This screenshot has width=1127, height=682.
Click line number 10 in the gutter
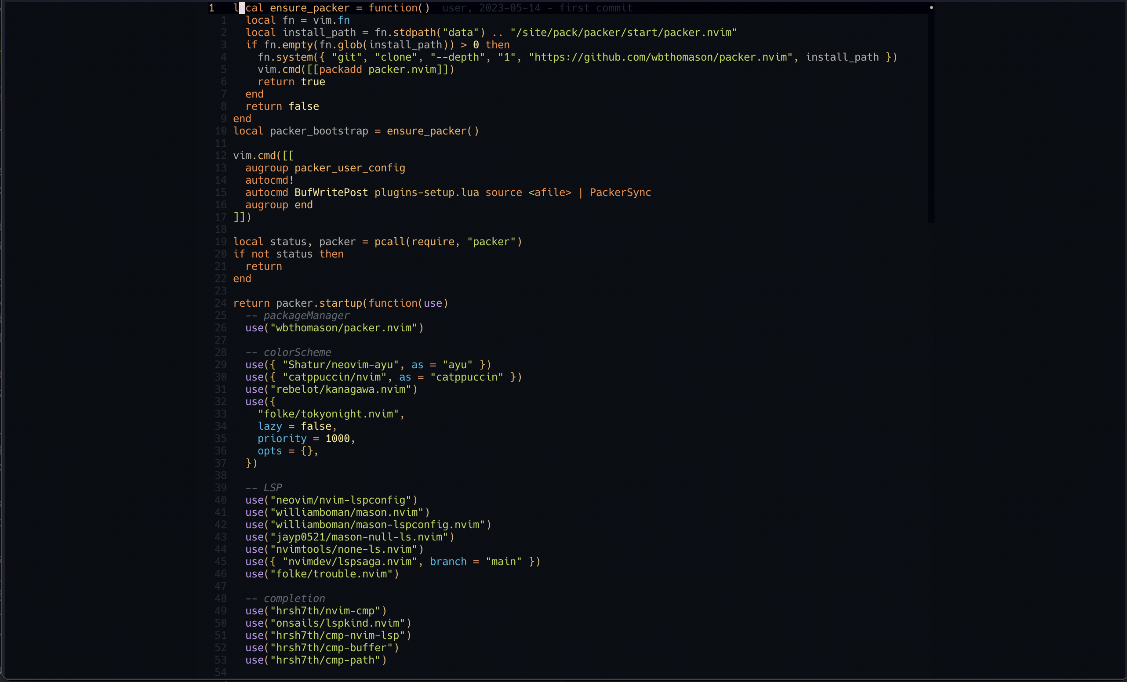point(221,131)
